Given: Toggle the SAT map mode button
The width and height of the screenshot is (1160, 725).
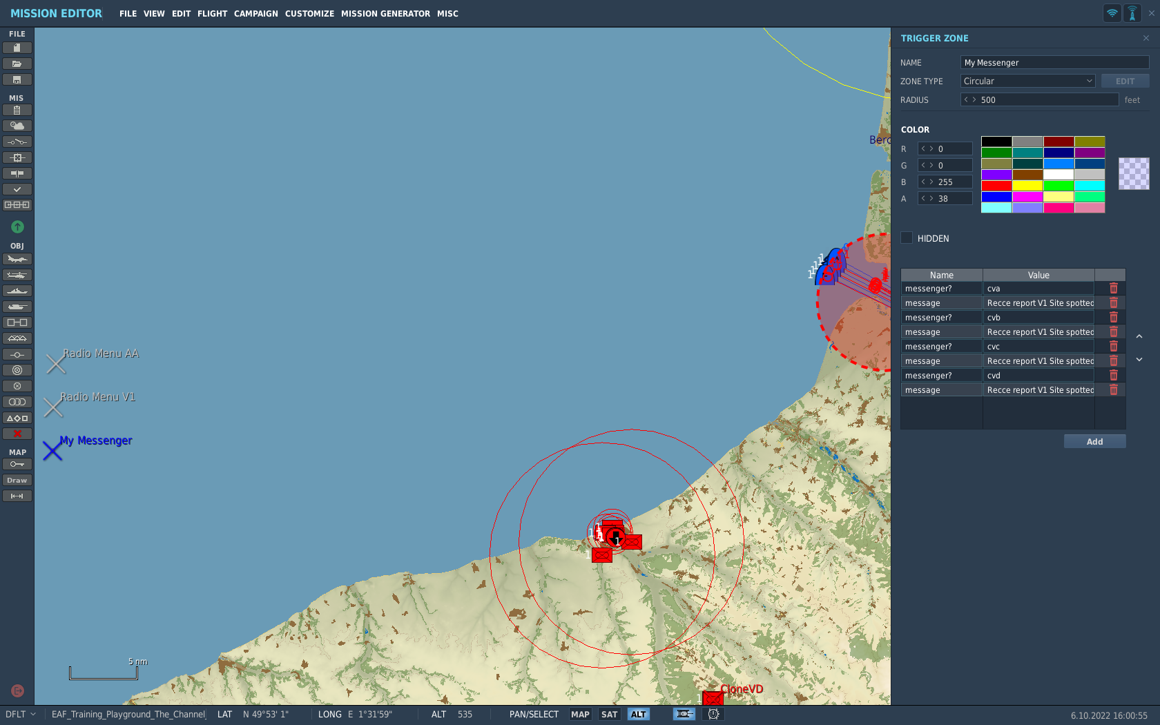Looking at the screenshot, I should 609,715.
